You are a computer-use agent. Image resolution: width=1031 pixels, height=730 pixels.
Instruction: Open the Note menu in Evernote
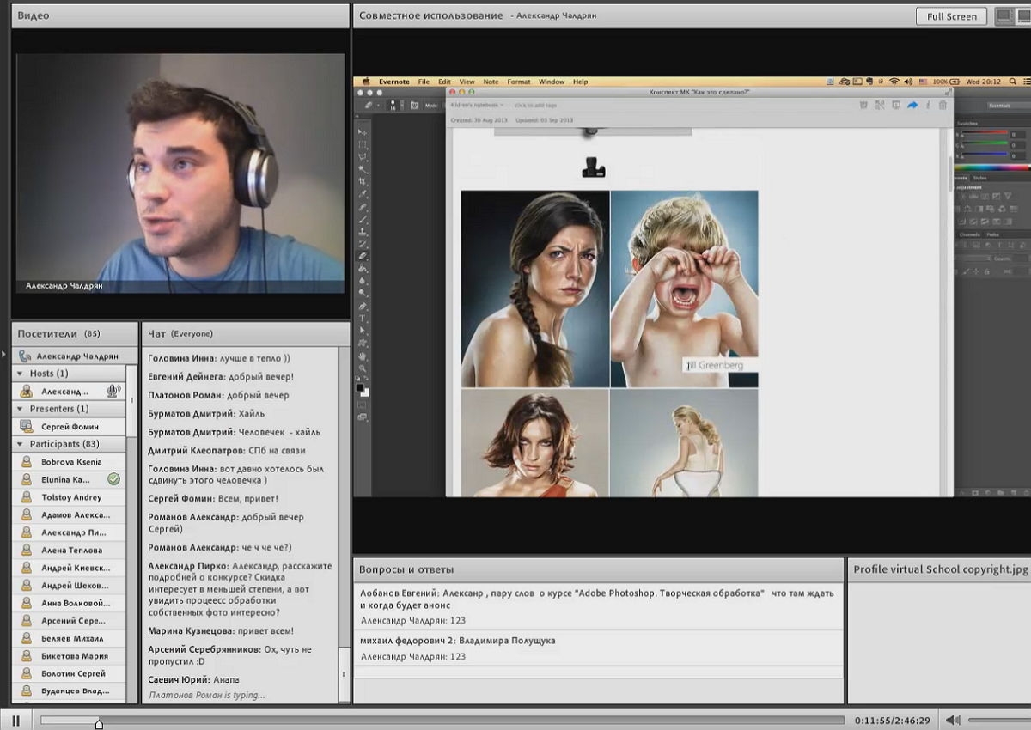(x=491, y=82)
